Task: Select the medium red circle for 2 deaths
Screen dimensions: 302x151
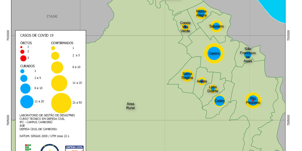Action: 22,52
